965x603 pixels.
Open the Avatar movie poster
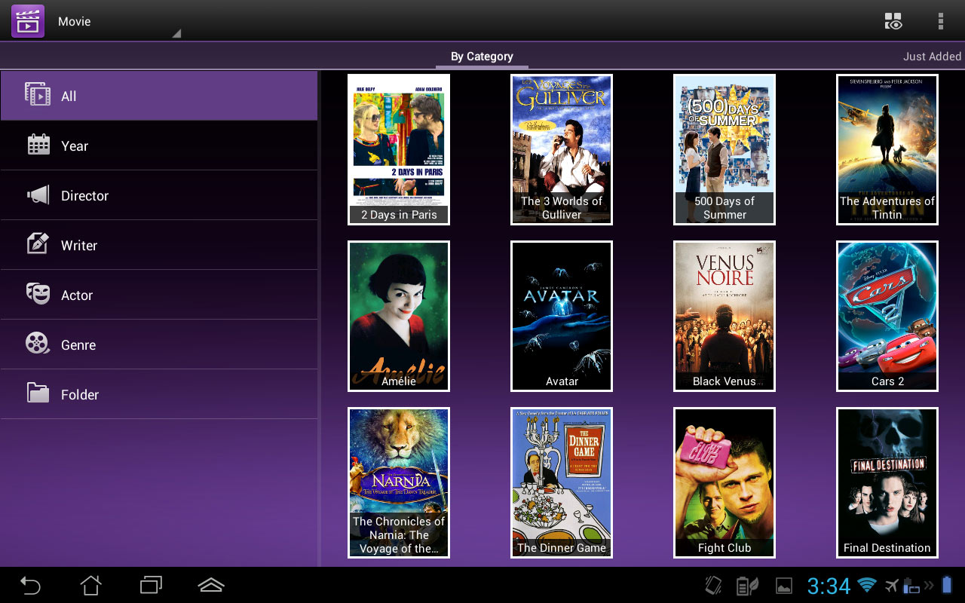point(562,316)
